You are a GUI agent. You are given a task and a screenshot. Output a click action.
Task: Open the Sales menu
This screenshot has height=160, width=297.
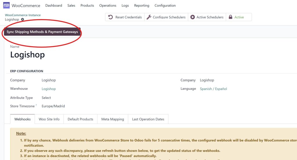(71, 5)
